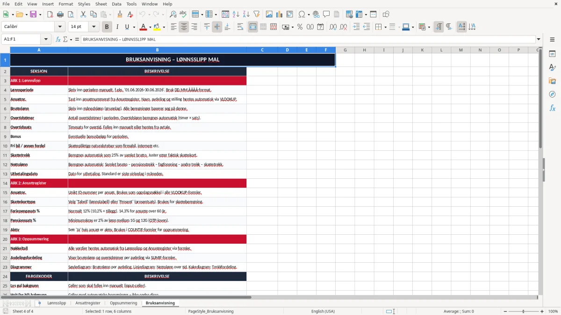This screenshot has width=561, height=315.
Task: Click Clone Formatting paintbrush icon
Action: click(120, 14)
